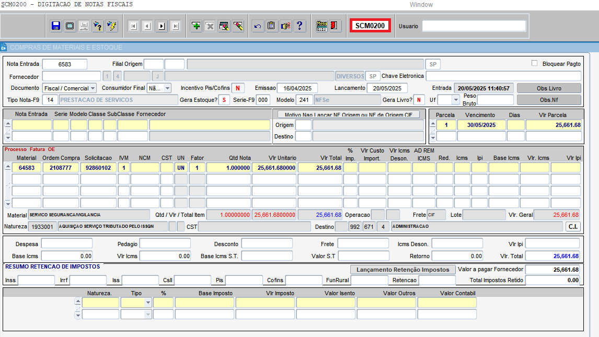The width and height of the screenshot is (599, 337).
Task: Click the up arrow beside Parcela list
Action: coord(433,123)
